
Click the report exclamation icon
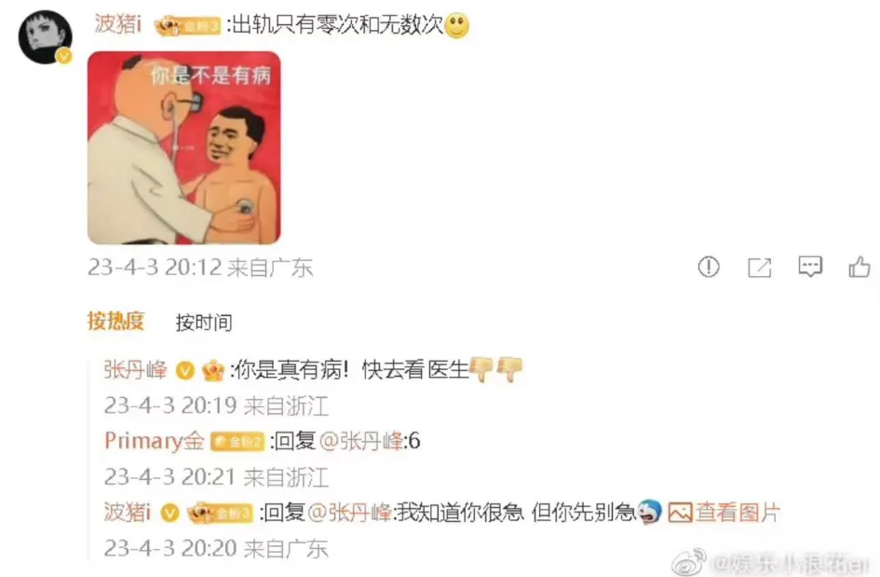point(709,267)
